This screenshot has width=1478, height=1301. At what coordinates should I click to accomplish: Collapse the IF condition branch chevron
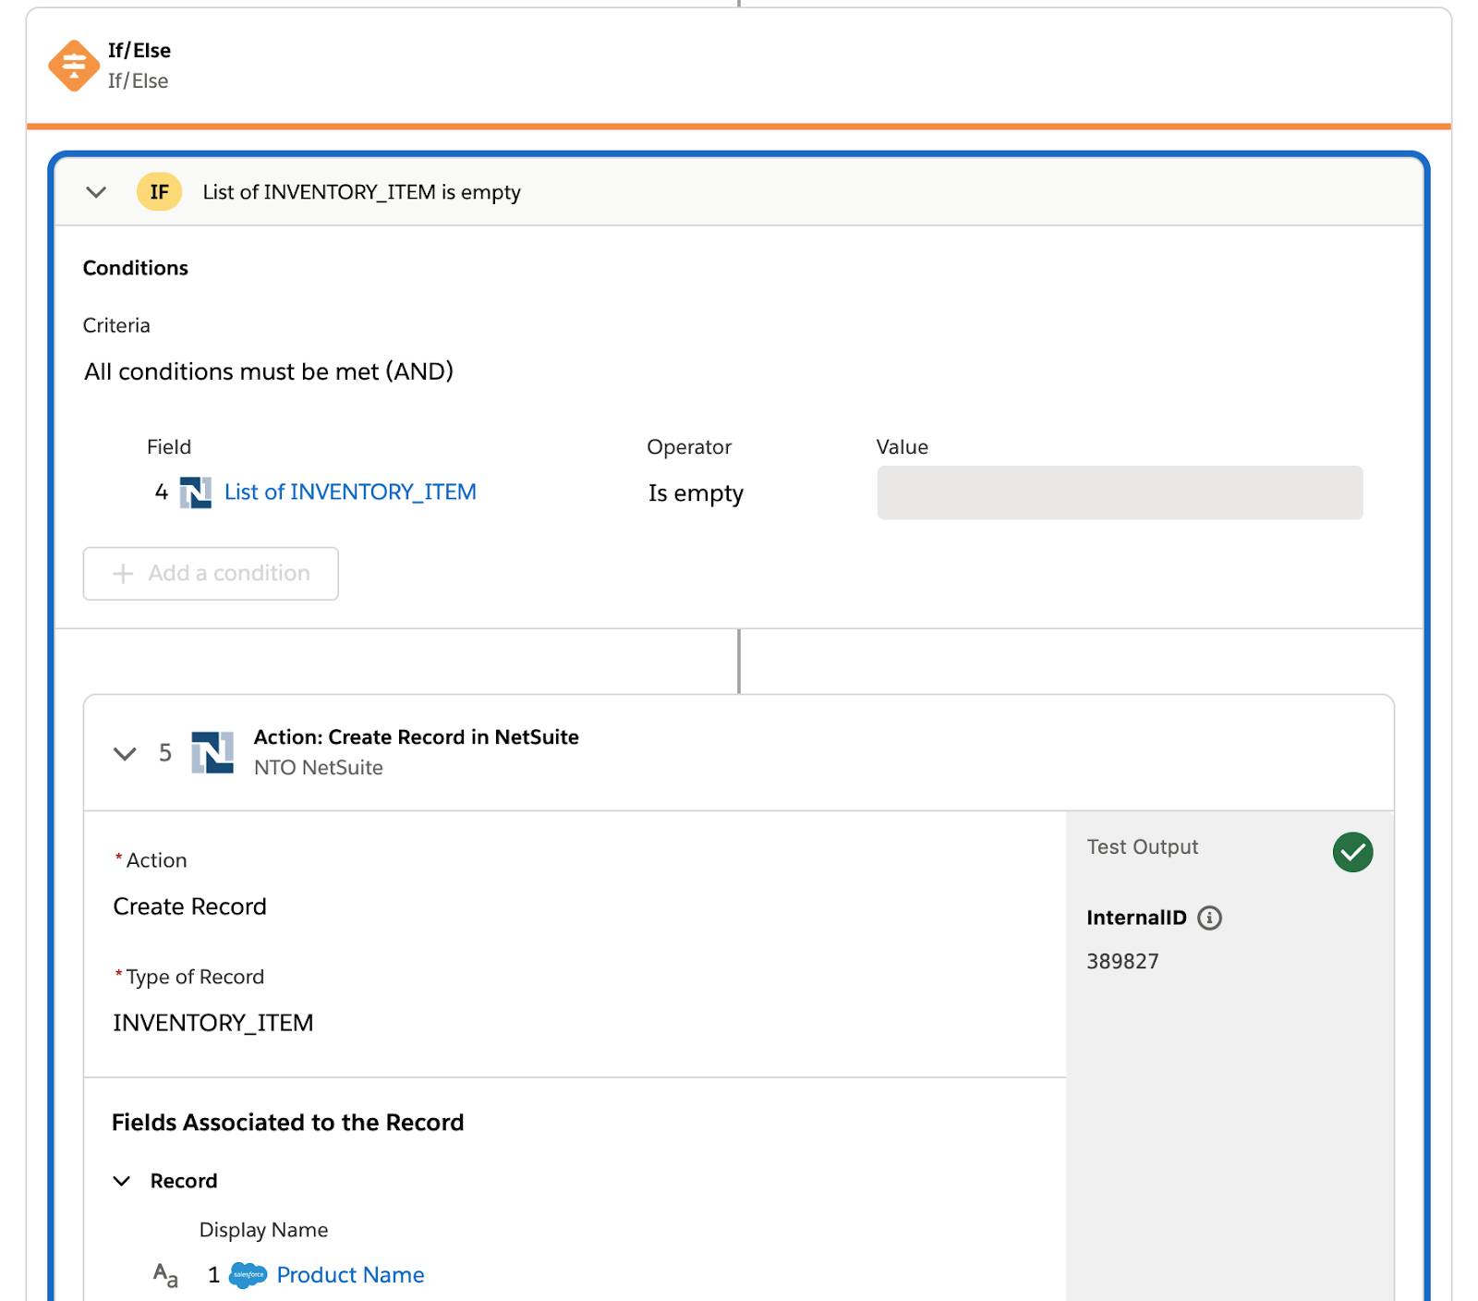pos(96,192)
